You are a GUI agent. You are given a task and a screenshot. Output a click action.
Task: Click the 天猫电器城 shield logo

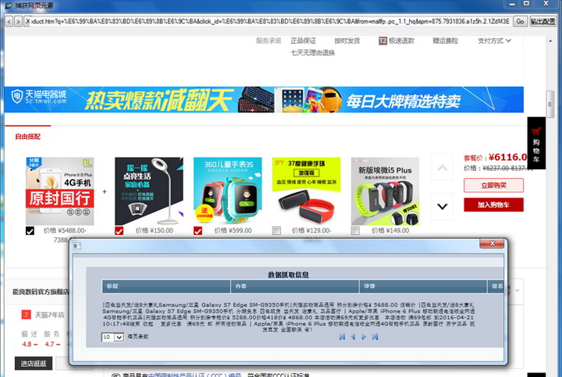click(x=17, y=96)
